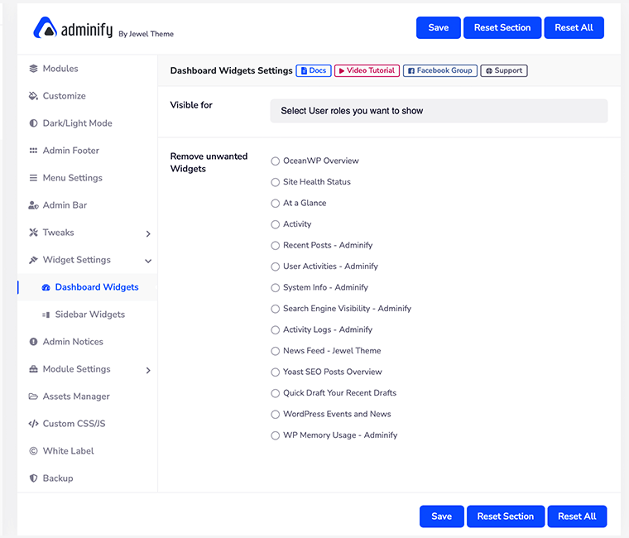Open White Label settings

pyautogui.click(x=88, y=451)
